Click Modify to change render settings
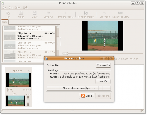Image resolution: width=147 pixels, height=115 pixels. point(103,82)
